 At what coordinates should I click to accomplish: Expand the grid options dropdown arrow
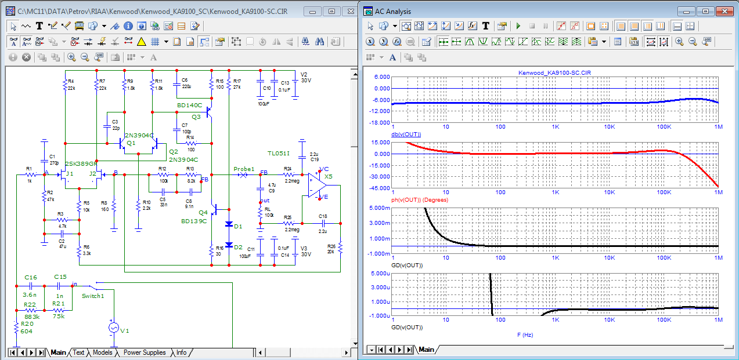[166, 42]
